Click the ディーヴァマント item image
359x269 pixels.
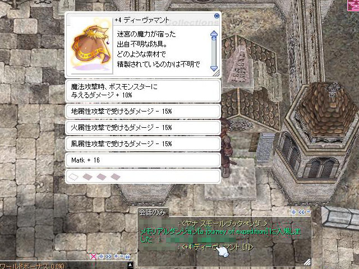(x=91, y=46)
